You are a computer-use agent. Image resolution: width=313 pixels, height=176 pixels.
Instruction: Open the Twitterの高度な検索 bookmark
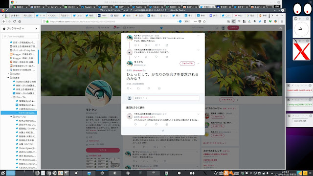point(24,82)
